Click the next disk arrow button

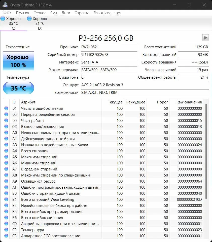pyautogui.click(x=205, y=37)
